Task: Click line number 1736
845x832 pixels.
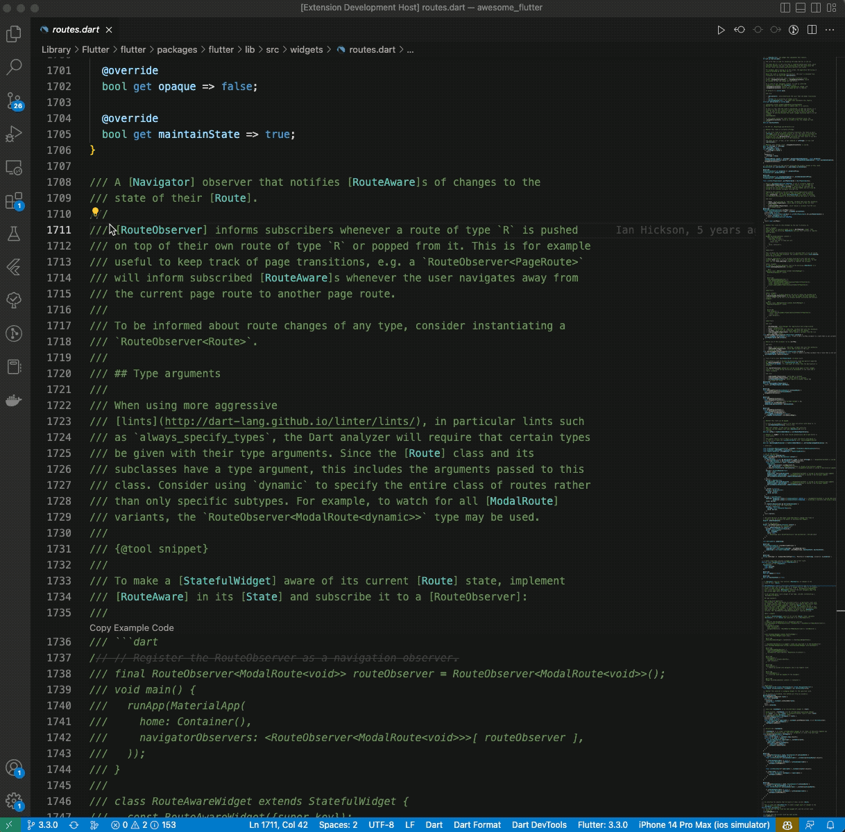Action: coord(58,641)
